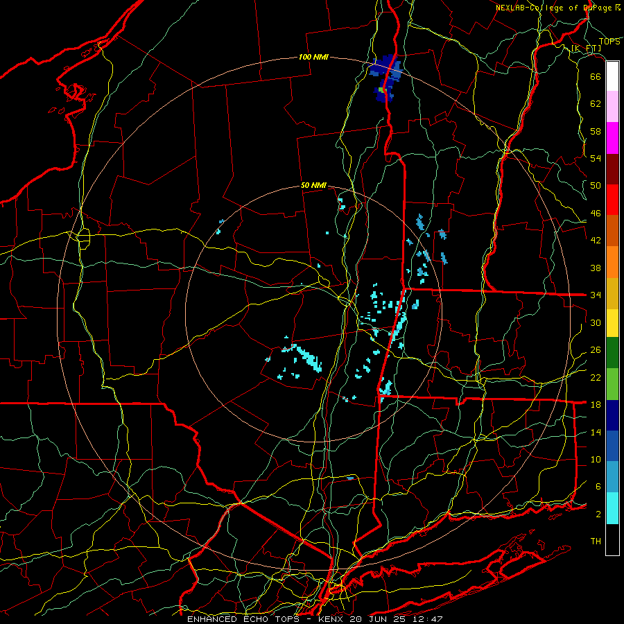Click the "100 NMI" range ring label
This screenshot has height=624, width=624.
click(x=313, y=58)
